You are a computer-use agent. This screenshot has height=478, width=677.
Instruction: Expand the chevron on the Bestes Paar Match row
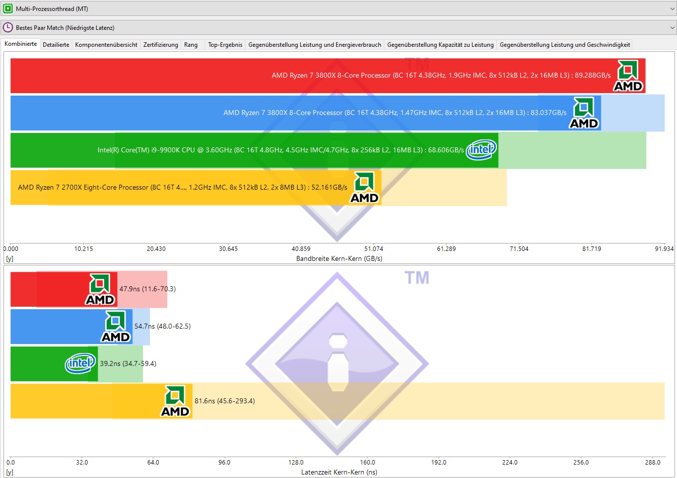672,28
